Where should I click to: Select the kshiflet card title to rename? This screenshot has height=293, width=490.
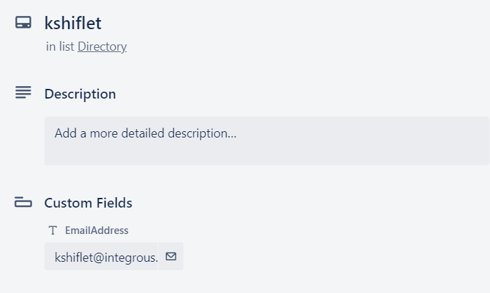click(x=73, y=23)
